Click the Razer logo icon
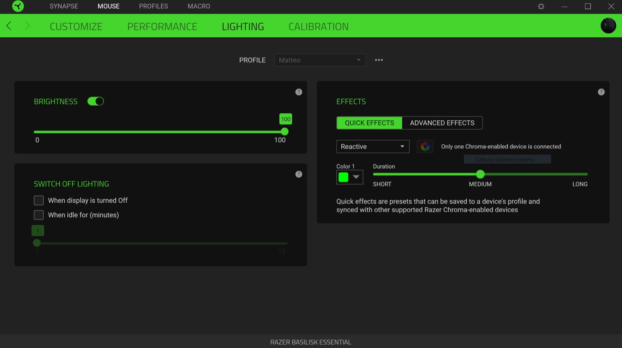 pyautogui.click(x=18, y=6)
